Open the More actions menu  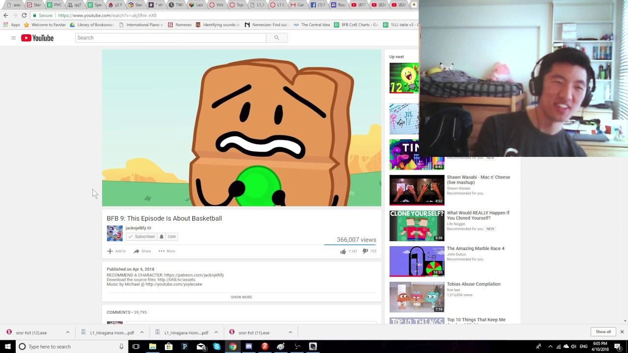(x=166, y=251)
